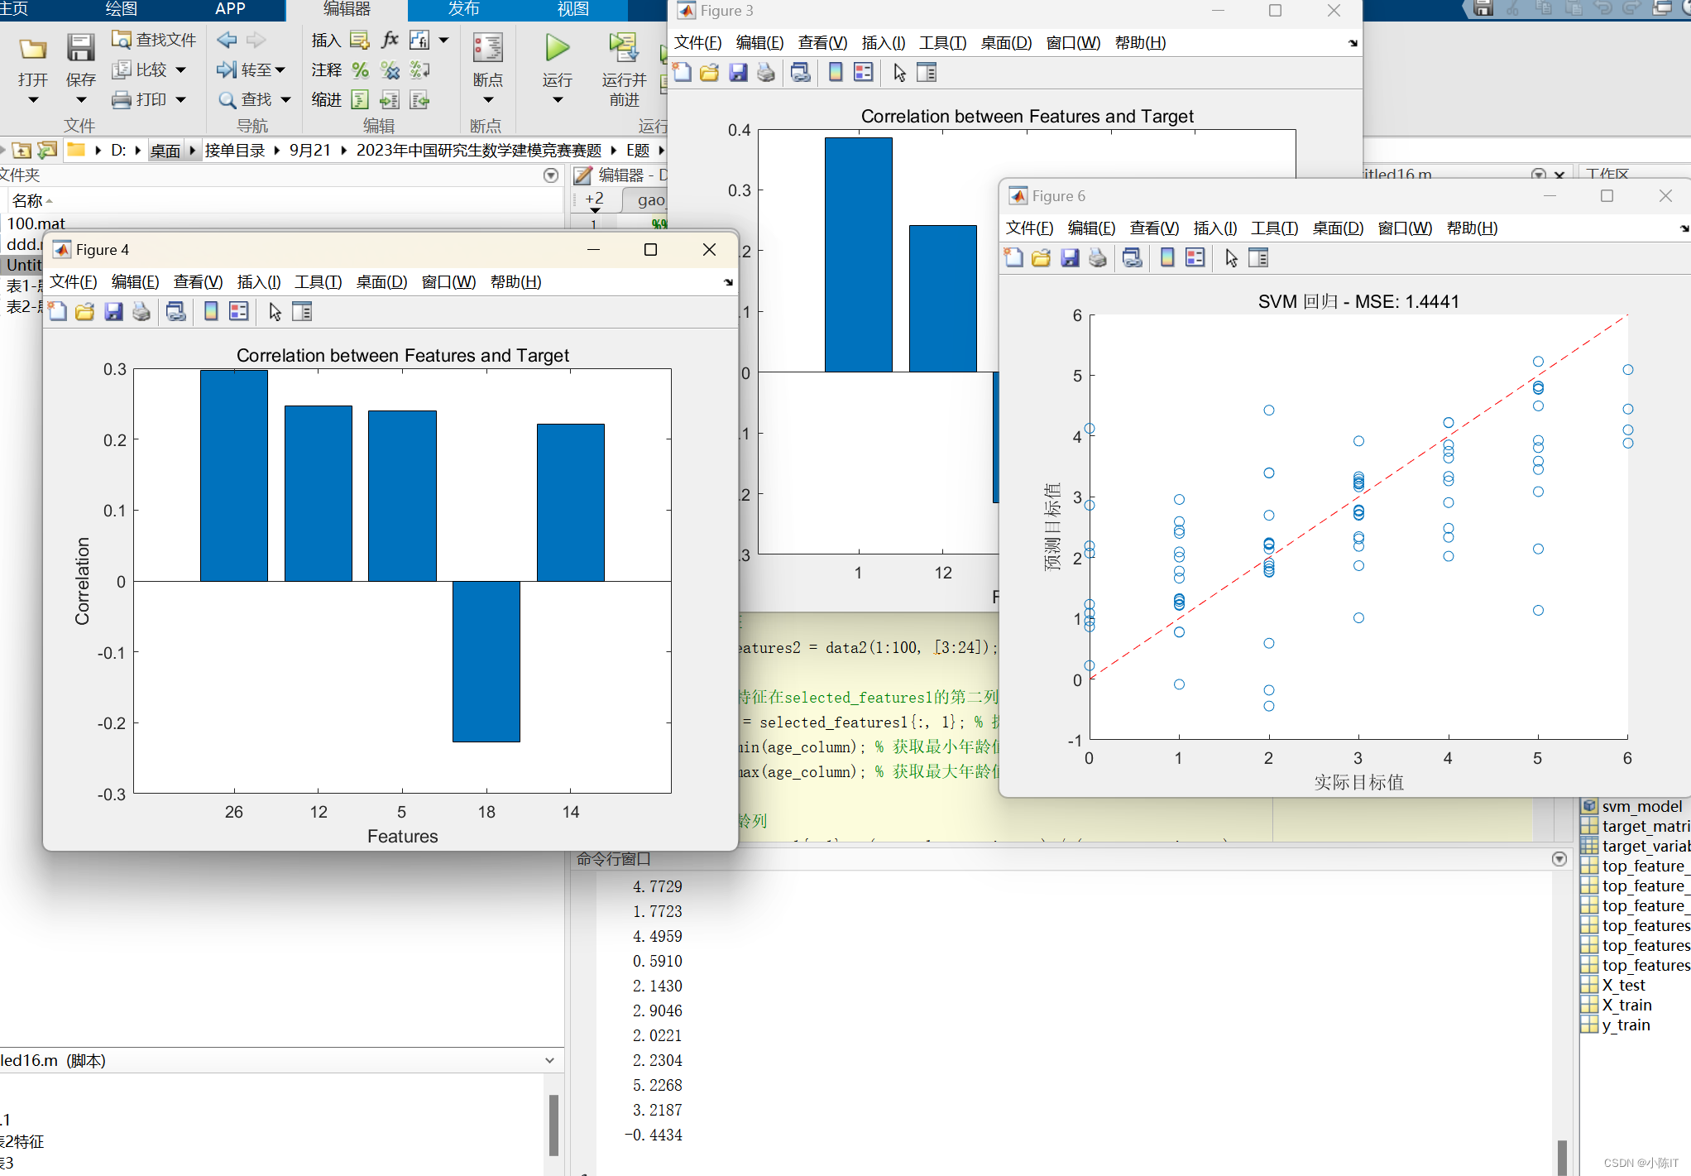This screenshot has height=1176, width=1691.
Task: Select svm_model variable in the workspace
Action: 1641,806
